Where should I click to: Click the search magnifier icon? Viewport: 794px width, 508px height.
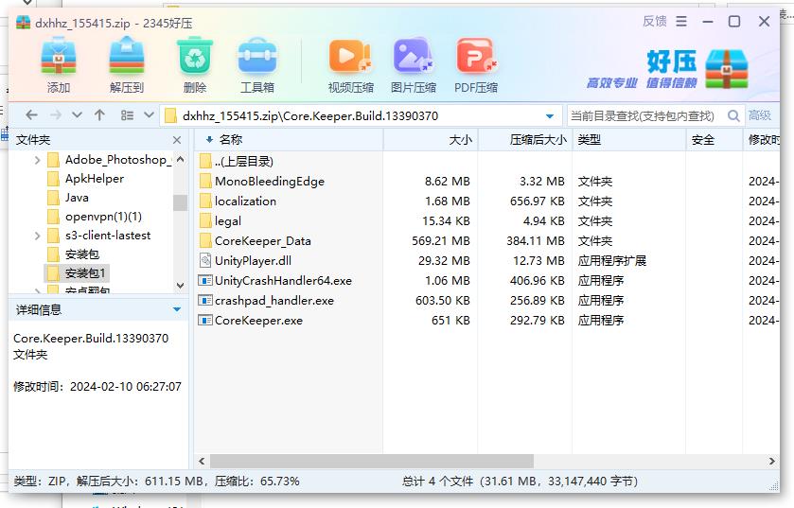733,115
